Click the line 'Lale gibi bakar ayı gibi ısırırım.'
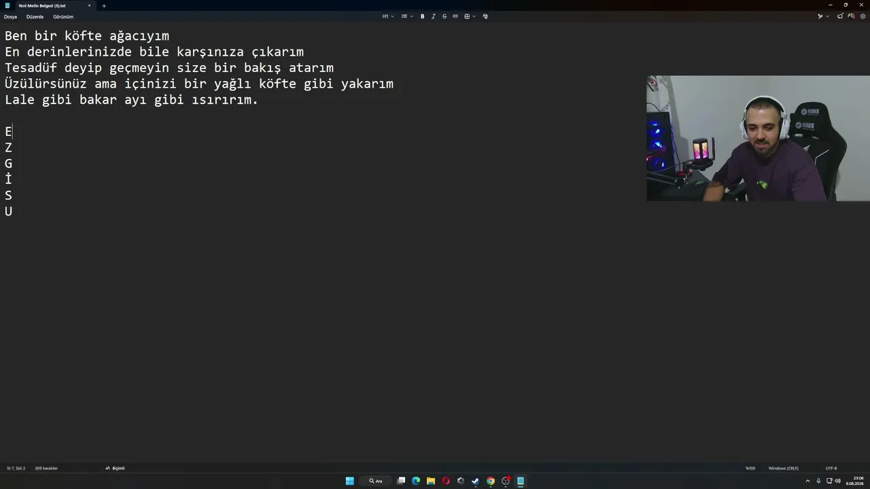 [132, 100]
